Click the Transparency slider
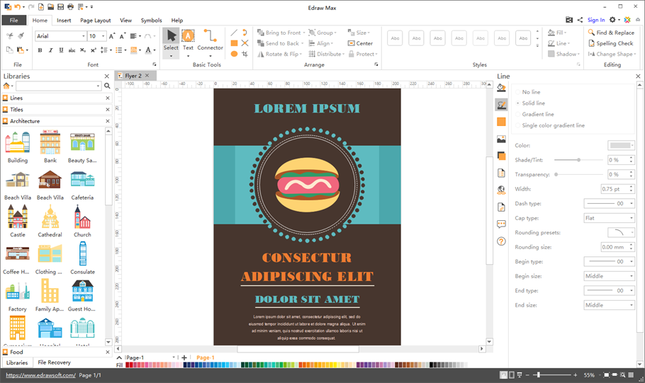The height and width of the screenshot is (383, 645). click(x=578, y=174)
